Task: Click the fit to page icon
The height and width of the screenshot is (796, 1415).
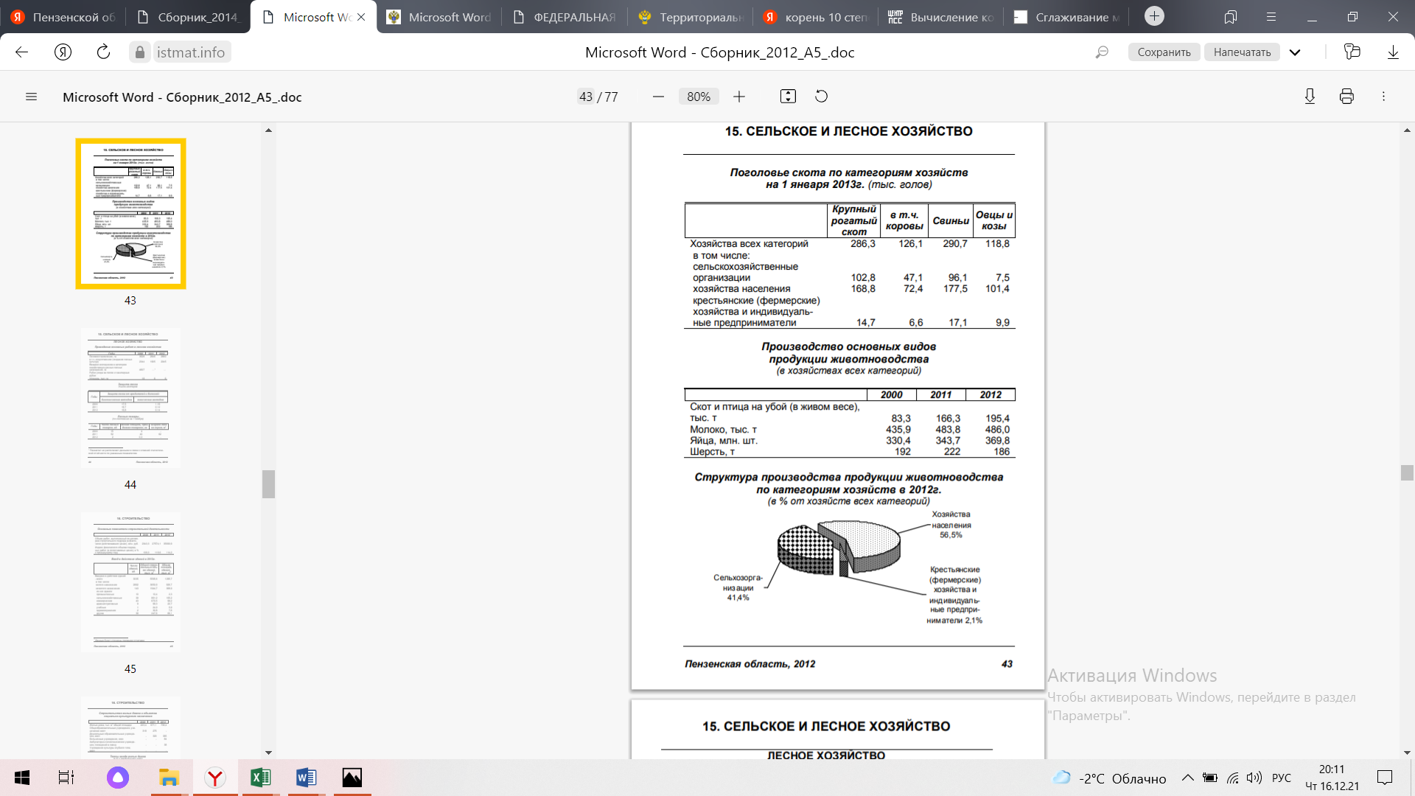Action: [788, 97]
